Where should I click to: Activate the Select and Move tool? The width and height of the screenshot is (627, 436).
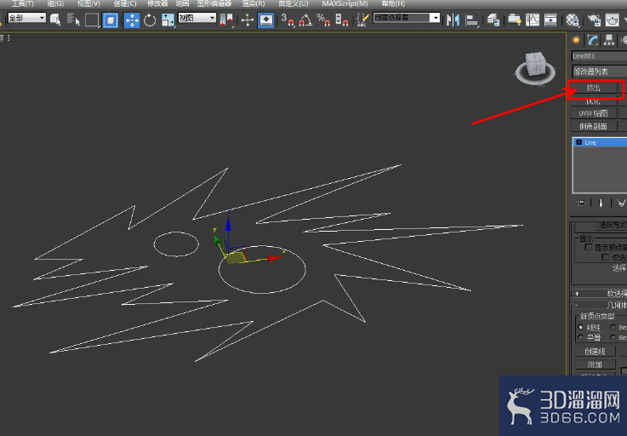pyautogui.click(x=132, y=20)
